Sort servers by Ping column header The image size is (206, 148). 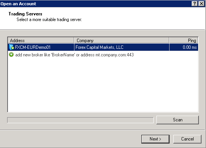[184, 40]
